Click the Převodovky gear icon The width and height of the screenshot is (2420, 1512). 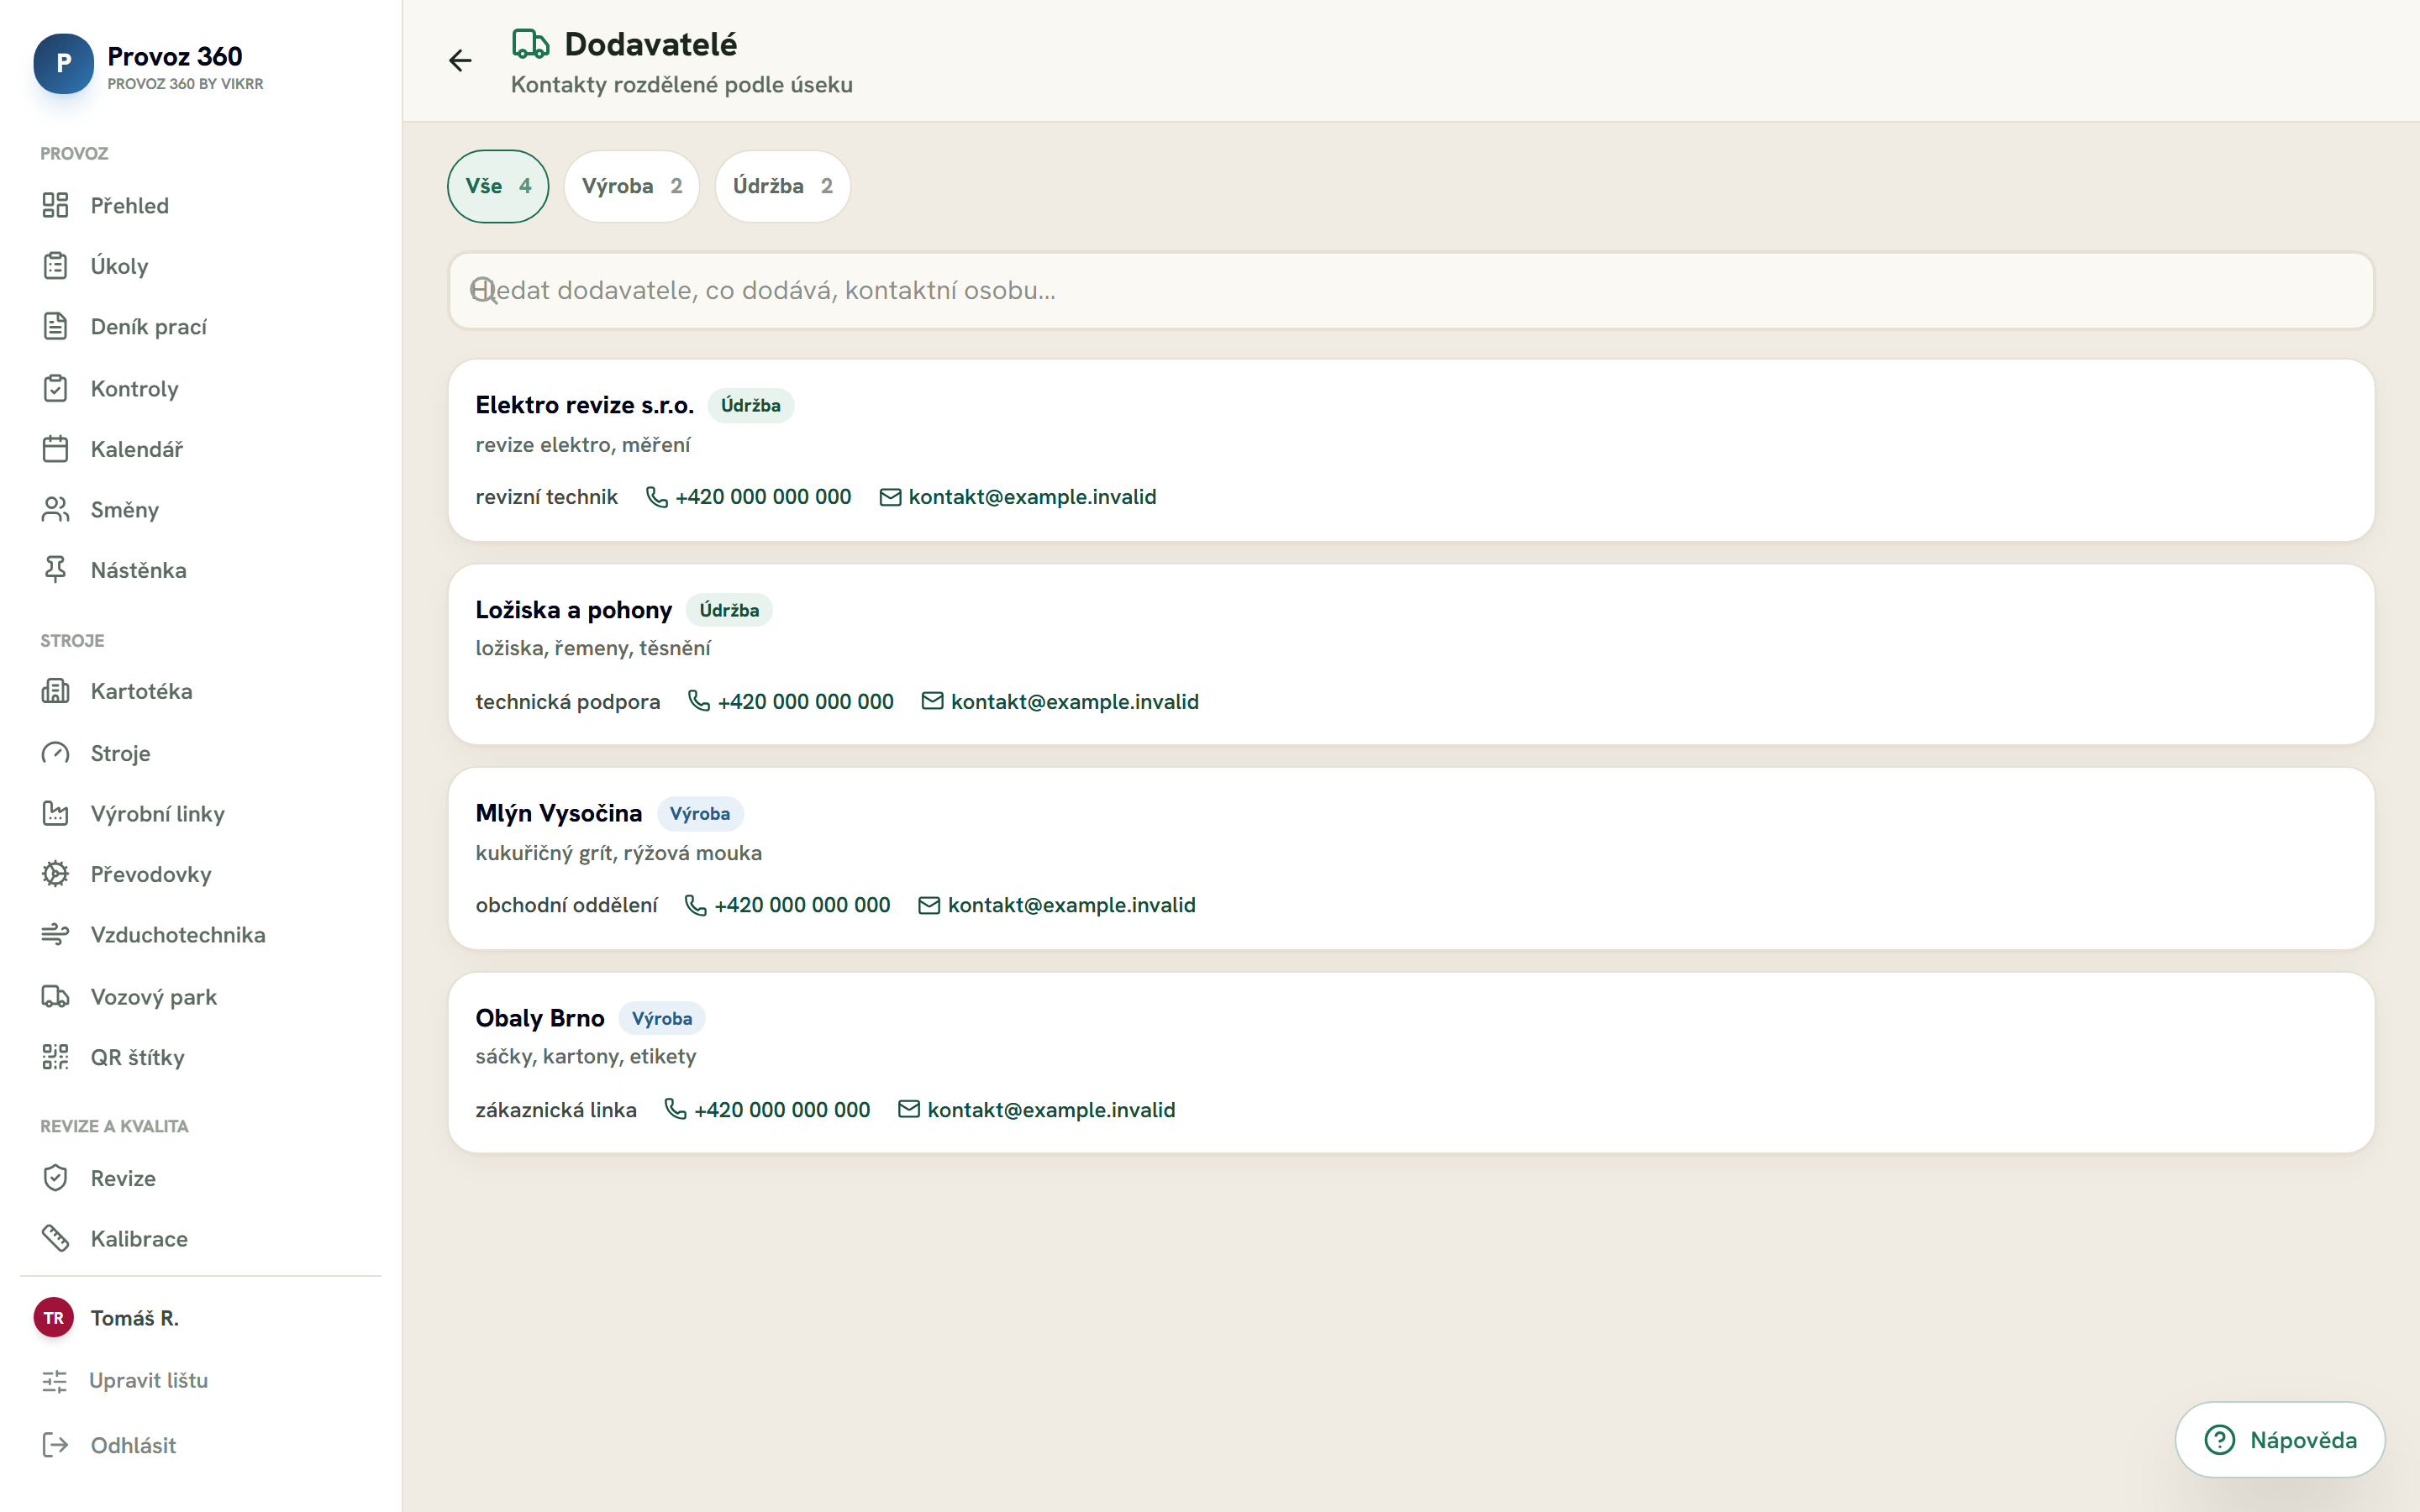point(55,874)
